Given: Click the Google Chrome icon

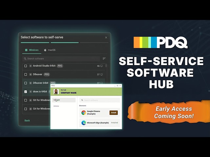Looking at the screenshot, I should [84, 113].
